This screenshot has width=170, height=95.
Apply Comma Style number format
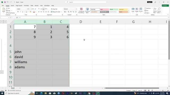coord(71,12)
